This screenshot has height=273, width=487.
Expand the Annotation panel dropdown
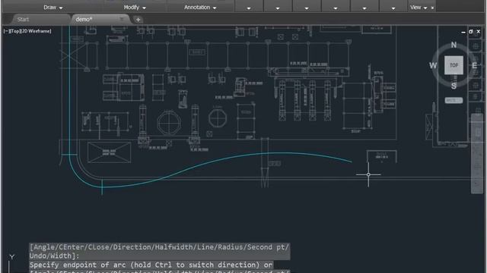click(200, 7)
